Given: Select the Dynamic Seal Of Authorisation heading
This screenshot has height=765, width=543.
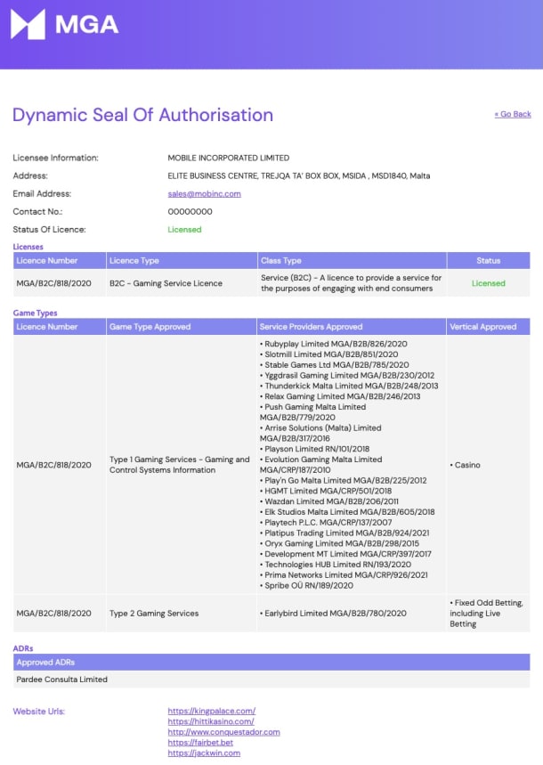Looking at the screenshot, I should point(142,115).
